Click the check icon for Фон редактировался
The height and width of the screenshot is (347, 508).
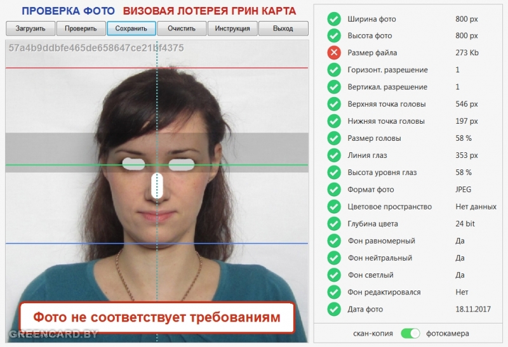click(x=334, y=292)
